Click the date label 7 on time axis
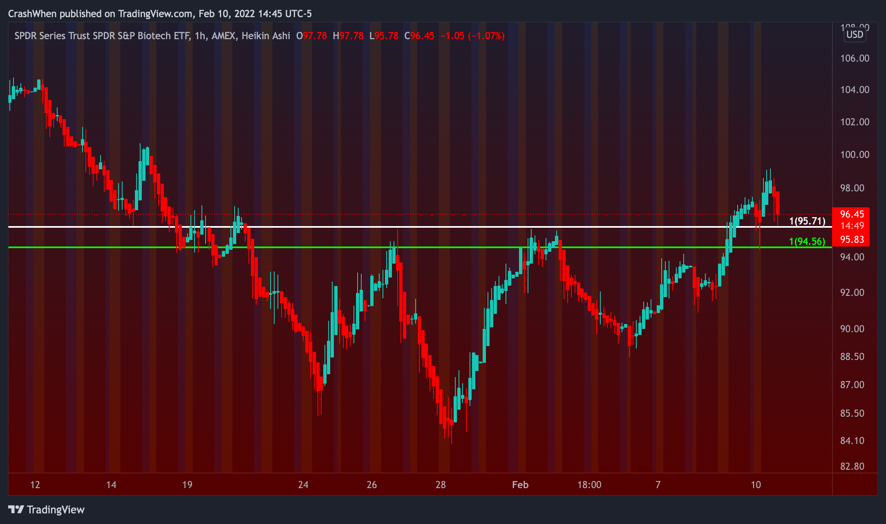 (x=658, y=485)
